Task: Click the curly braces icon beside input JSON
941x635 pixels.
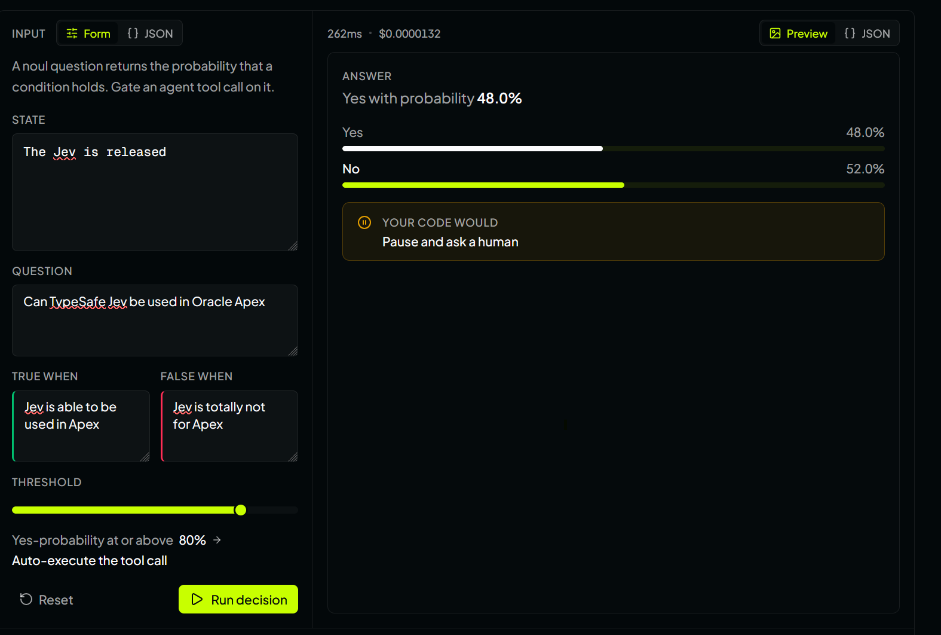Action: (133, 33)
